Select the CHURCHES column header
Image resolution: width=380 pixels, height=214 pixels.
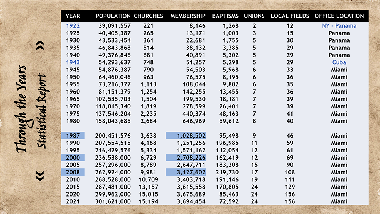click(x=148, y=16)
